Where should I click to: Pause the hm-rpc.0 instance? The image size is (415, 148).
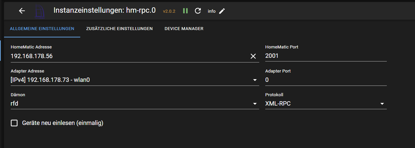(x=185, y=11)
